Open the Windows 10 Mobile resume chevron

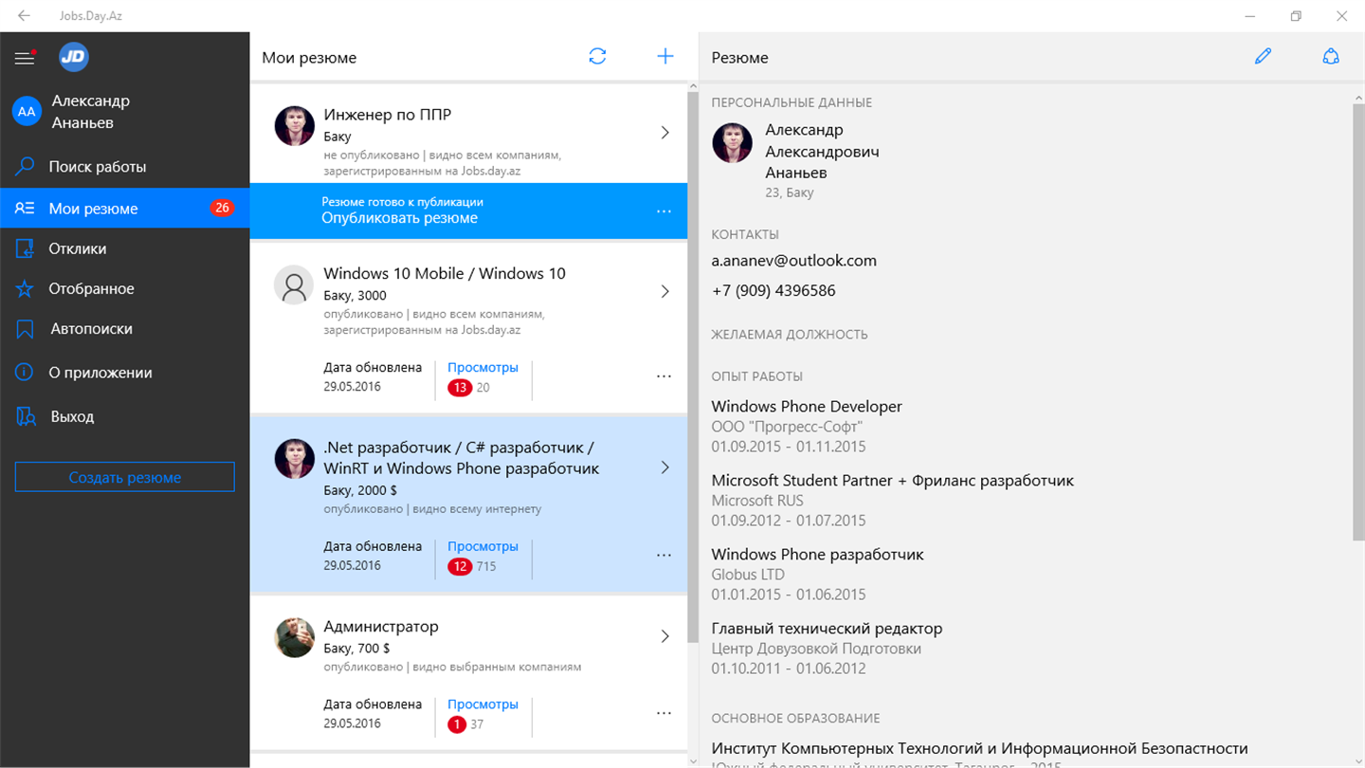(x=664, y=291)
